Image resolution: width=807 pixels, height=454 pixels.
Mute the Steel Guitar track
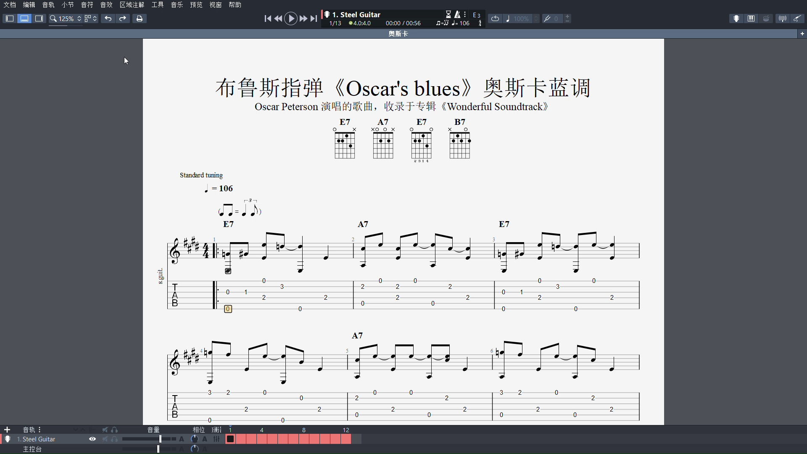[x=105, y=439]
